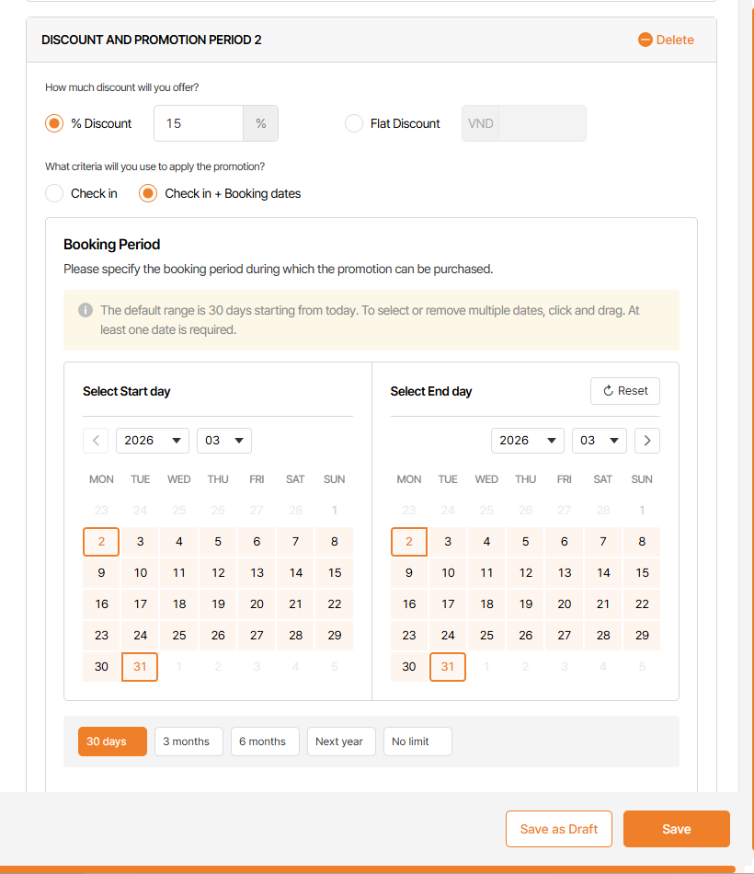Viewport: 754px width, 874px height.
Task: Select the 3 months preset range
Action: [188, 742]
